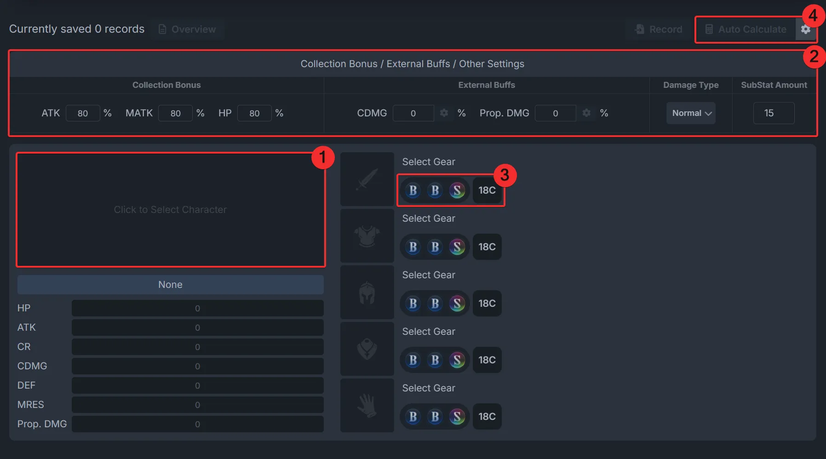Open Auto Calculate settings gear icon
Screen dimensions: 826x459
(x=805, y=29)
